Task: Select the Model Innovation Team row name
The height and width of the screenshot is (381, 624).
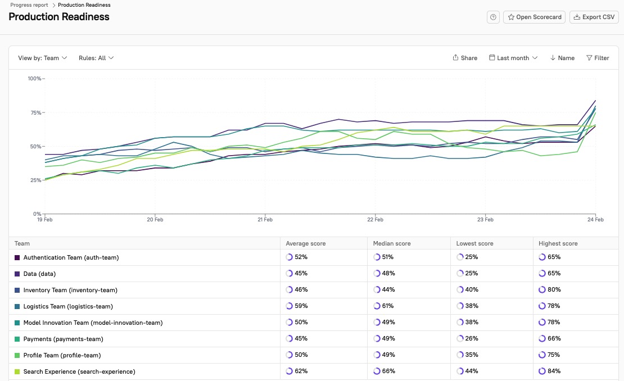Action: pos(93,323)
